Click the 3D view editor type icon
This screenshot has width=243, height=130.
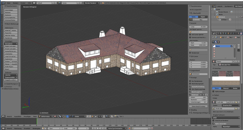pyautogui.click(x=3, y=116)
